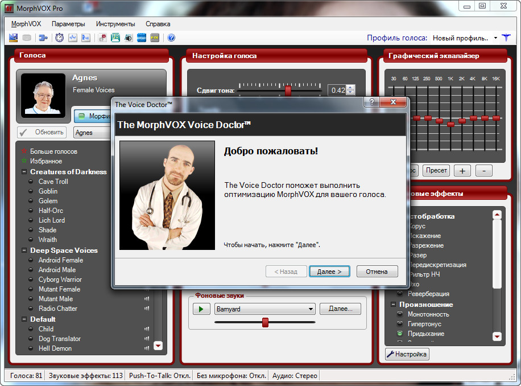Disable the Придыхание effect
The width and height of the screenshot is (521, 386).
(x=400, y=334)
